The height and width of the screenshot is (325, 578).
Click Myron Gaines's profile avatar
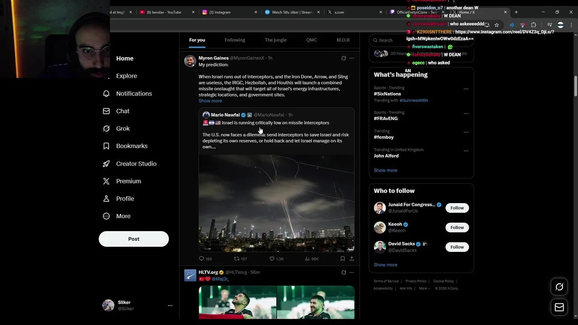190,61
